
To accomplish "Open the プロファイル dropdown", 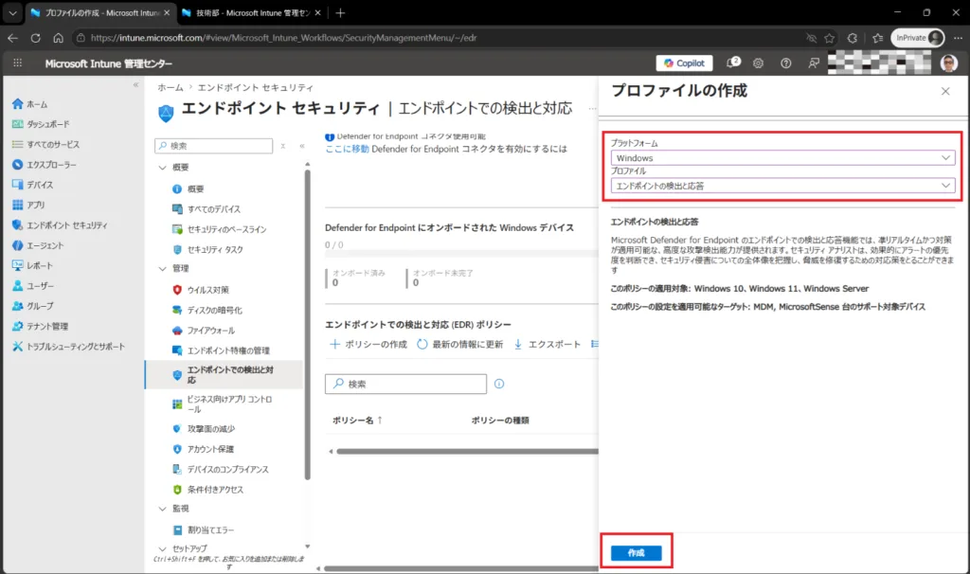I will (x=782, y=186).
